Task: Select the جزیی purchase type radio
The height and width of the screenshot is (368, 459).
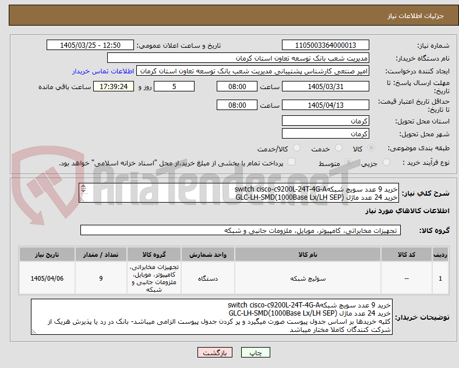Action: pos(386,162)
